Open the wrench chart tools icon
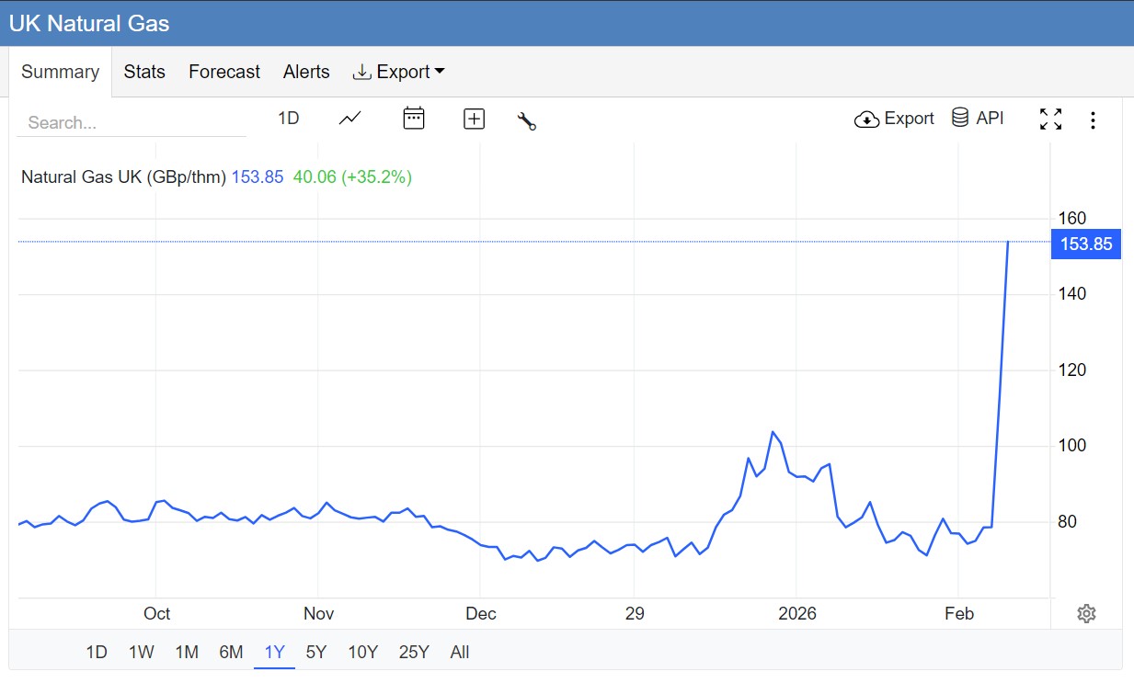Screen dimensions: 1134x683 (x=526, y=120)
